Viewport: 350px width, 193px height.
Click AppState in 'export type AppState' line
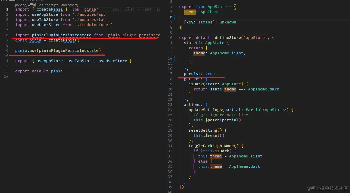217,7
